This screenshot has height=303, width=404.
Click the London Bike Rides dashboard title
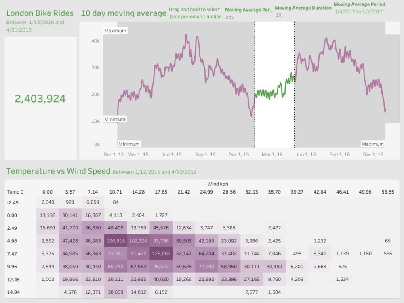point(39,13)
